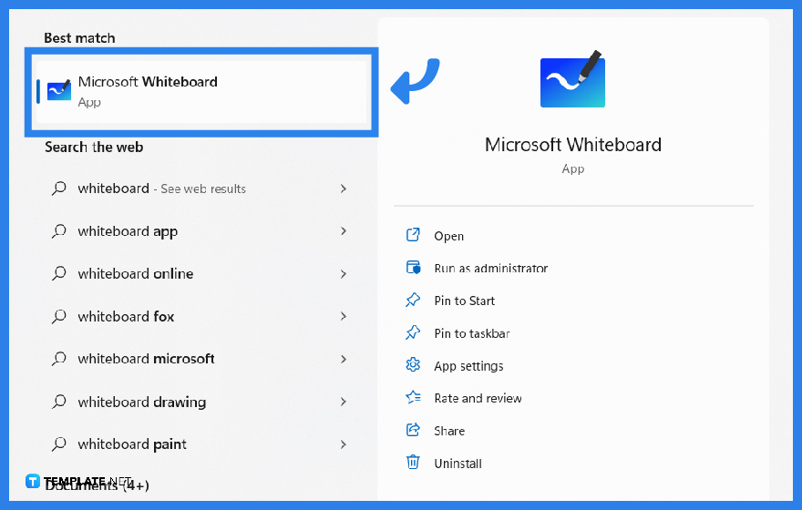Expand the 'whiteboard app' chevron
This screenshot has width=802, height=510.
click(344, 231)
